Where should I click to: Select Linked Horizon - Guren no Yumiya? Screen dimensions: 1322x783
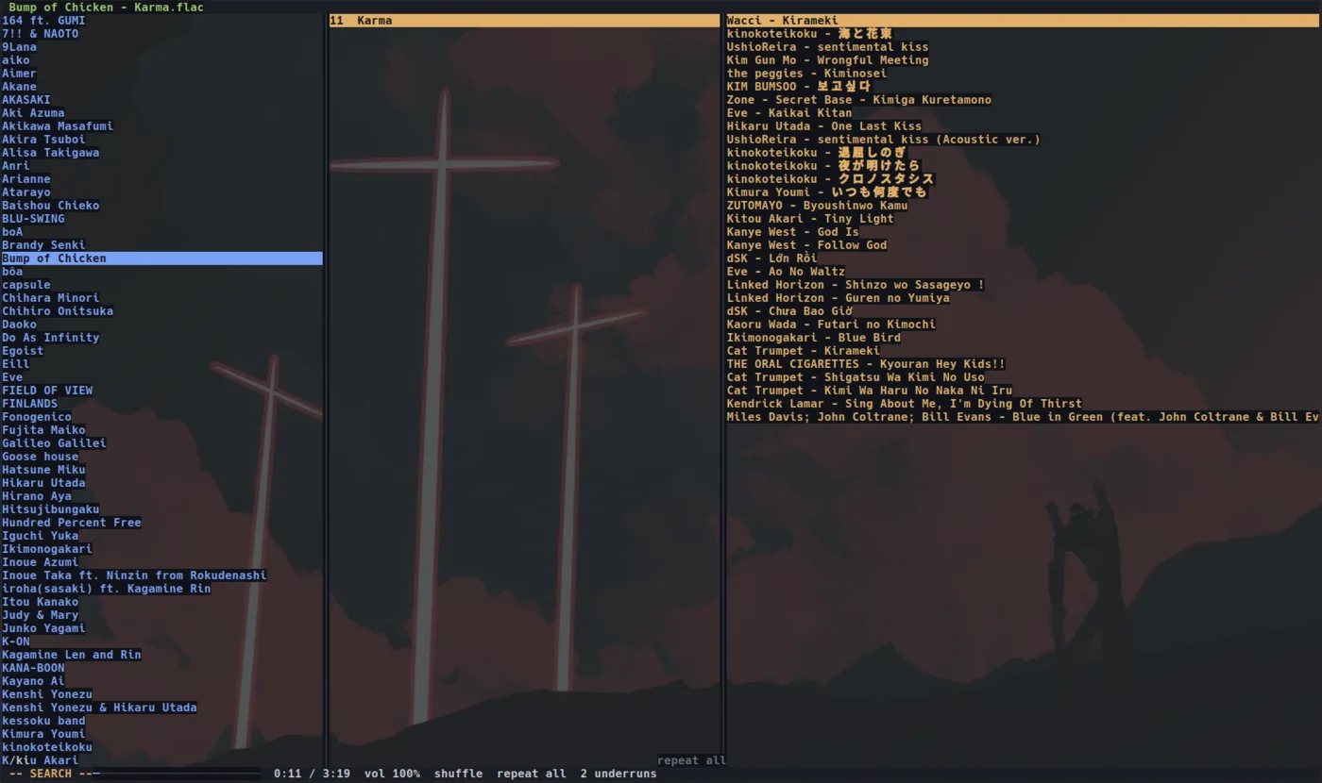(839, 297)
